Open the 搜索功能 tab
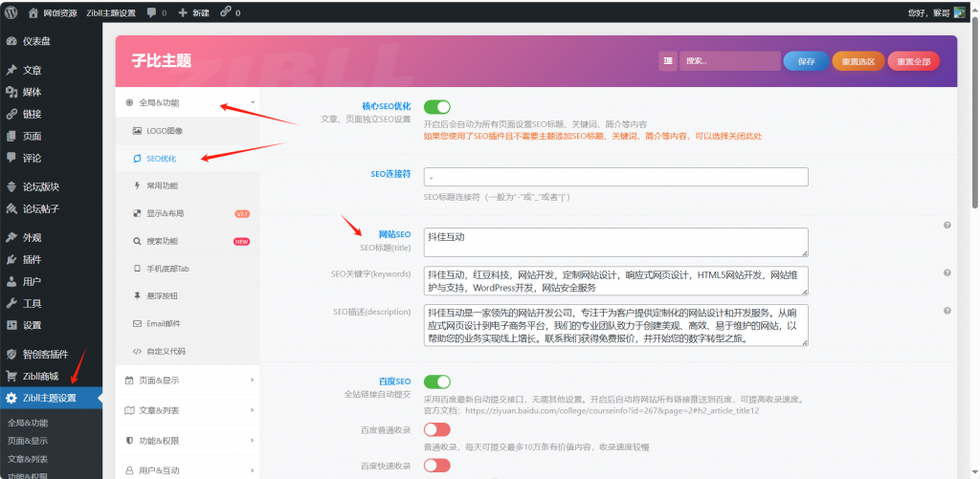980x479 pixels. point(188,241)
